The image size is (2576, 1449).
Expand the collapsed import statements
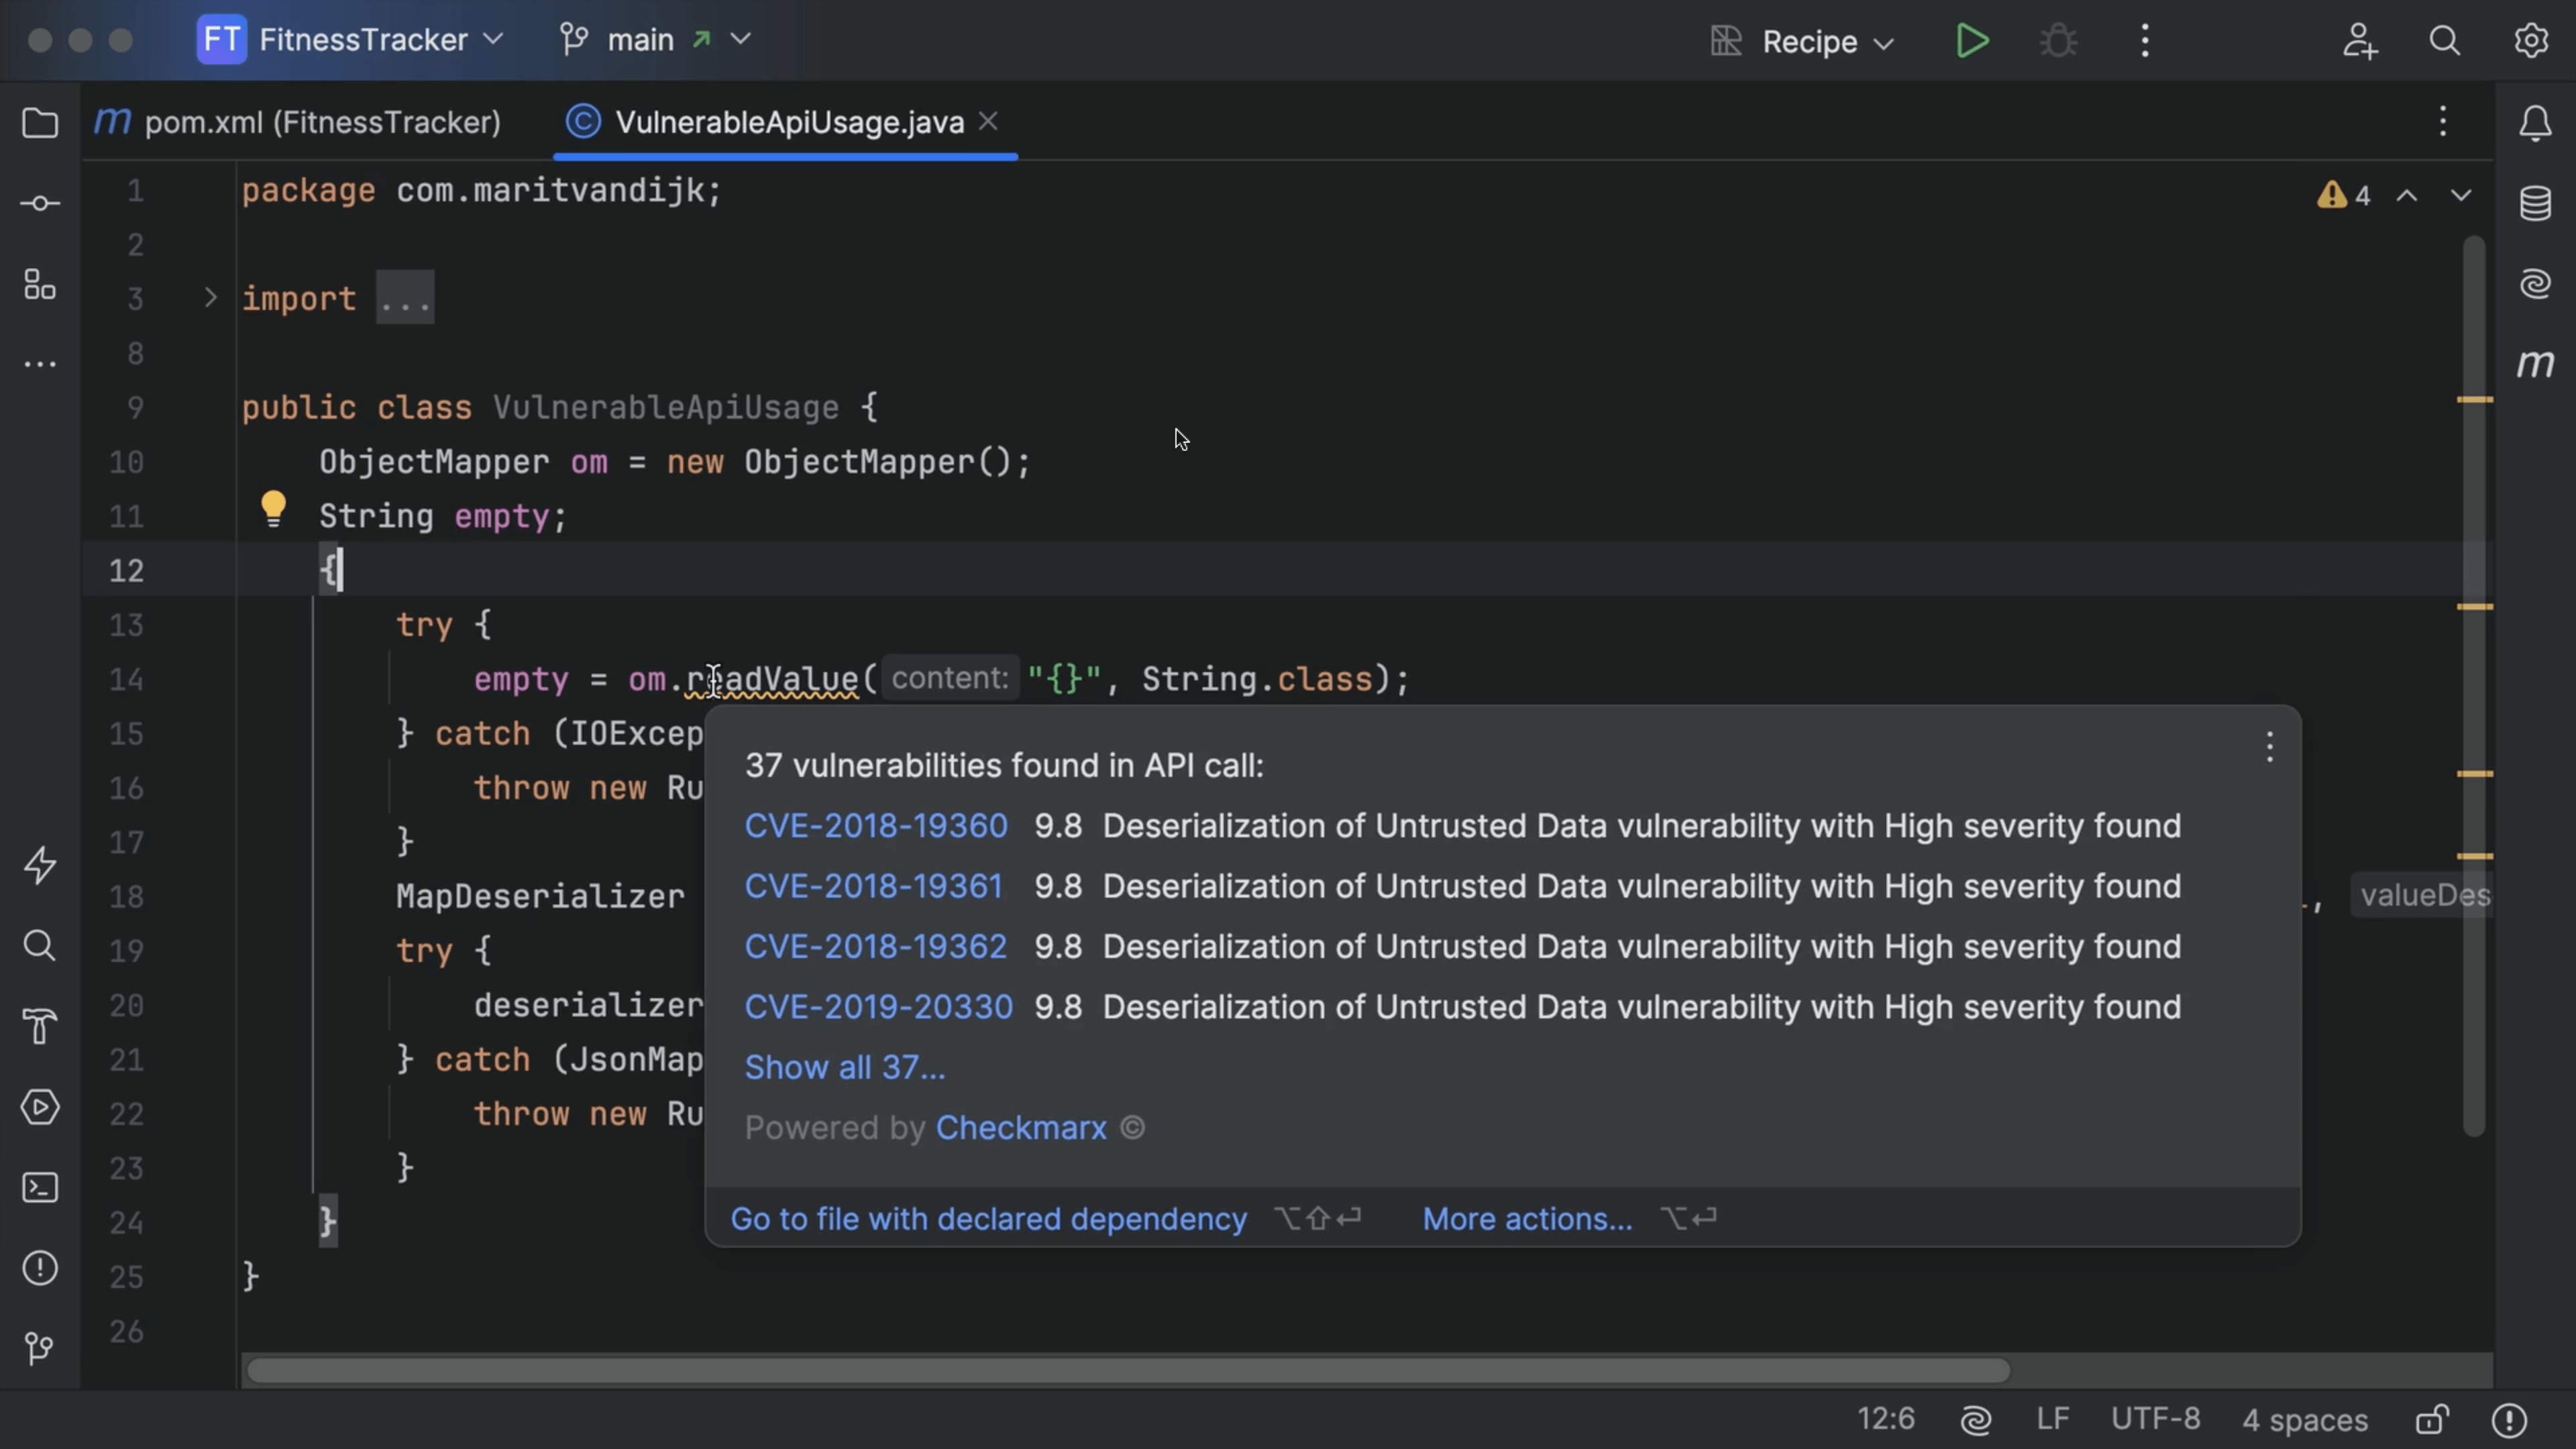pos(404,296)
